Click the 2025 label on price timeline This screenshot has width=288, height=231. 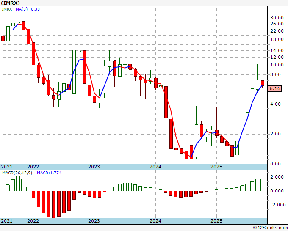click(216, 167)
